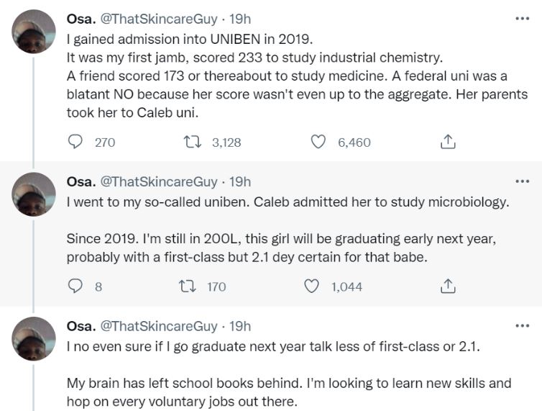Open more options menu on second tweet
This screenshot has height=411, width=542.
pos(522,181)
